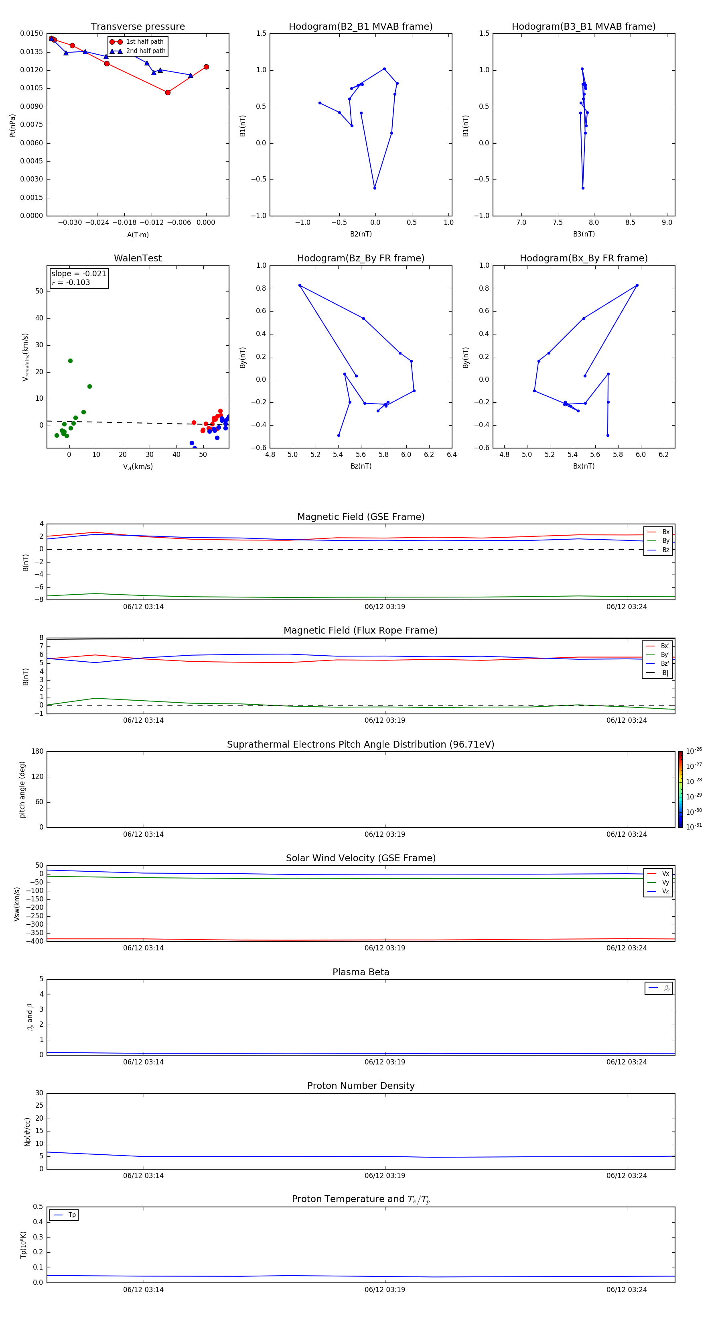Click the "B3(nT)" x-axis label

pyautogui.click(x=584, y=234)
